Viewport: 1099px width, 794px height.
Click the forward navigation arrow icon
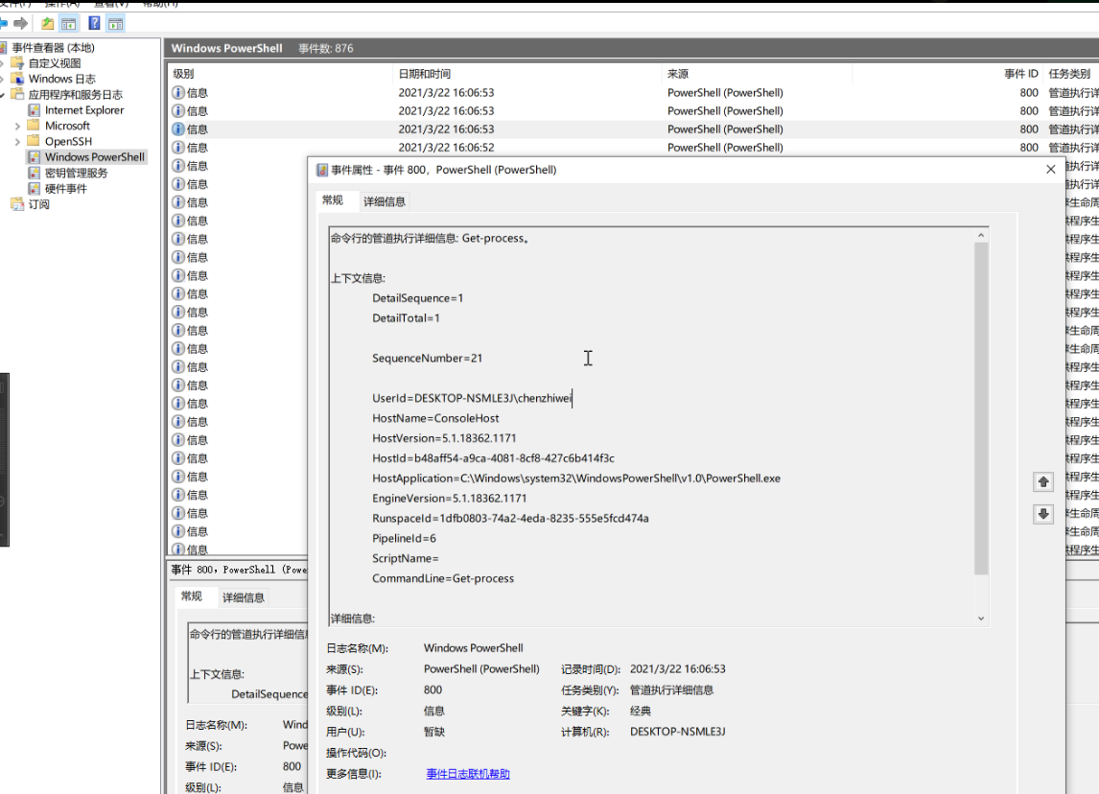point(21,22)
